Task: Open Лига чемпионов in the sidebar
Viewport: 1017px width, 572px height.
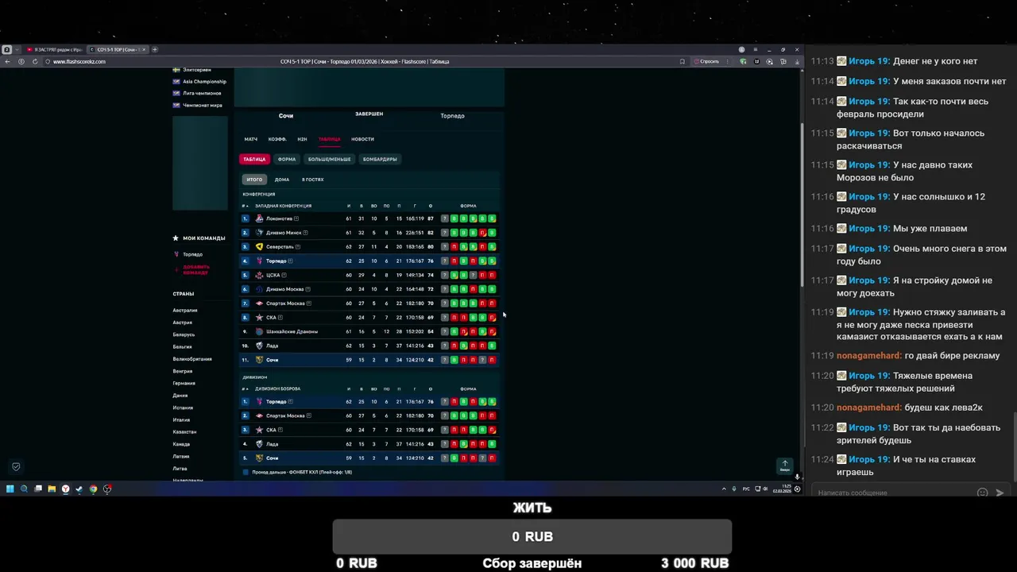Action: (x=197, y=93)
